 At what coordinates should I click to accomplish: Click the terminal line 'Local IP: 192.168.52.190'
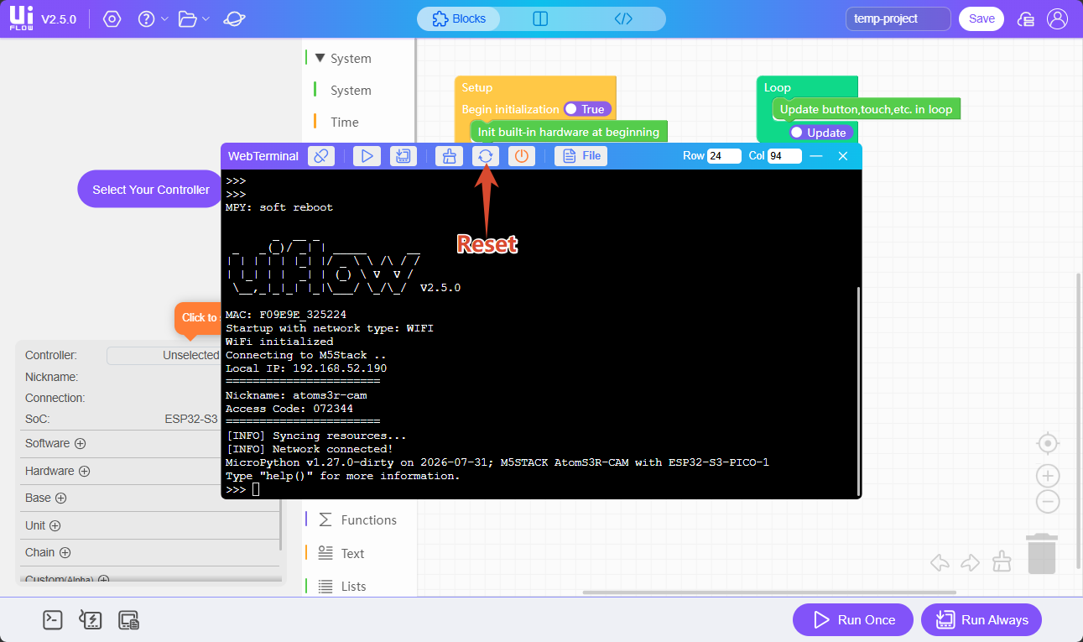[x=306, y=368]
